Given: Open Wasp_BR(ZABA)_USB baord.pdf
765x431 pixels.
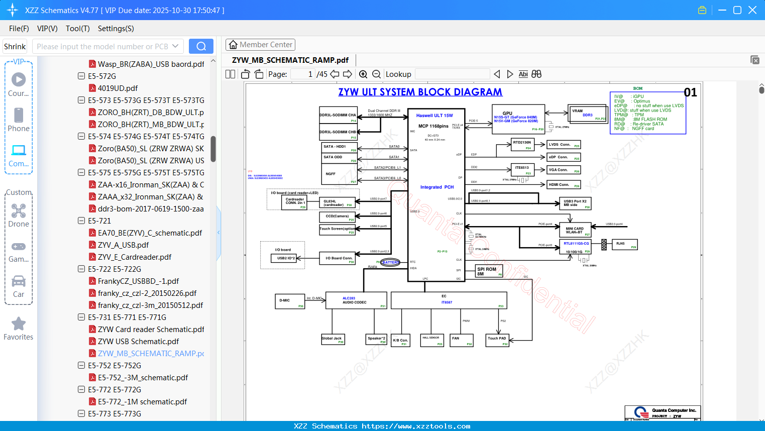Looking at the screenshot, I should coord(151,64).
